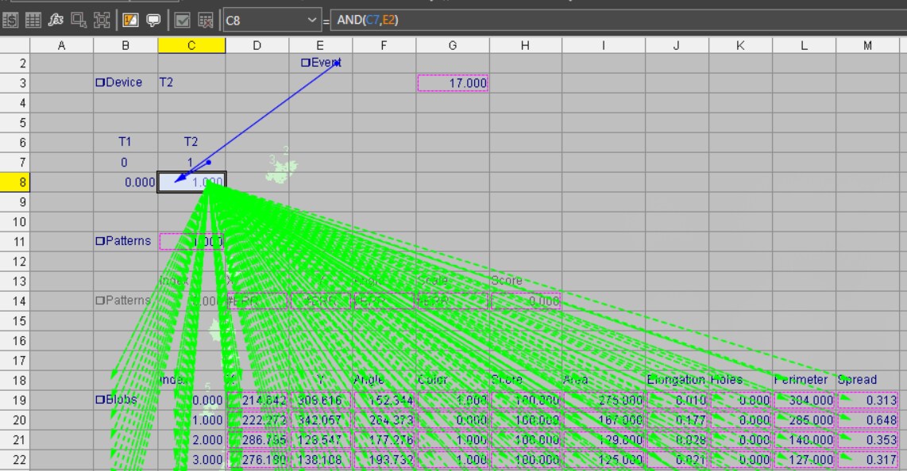
Task: Select row 14 header
Action: 15,301
